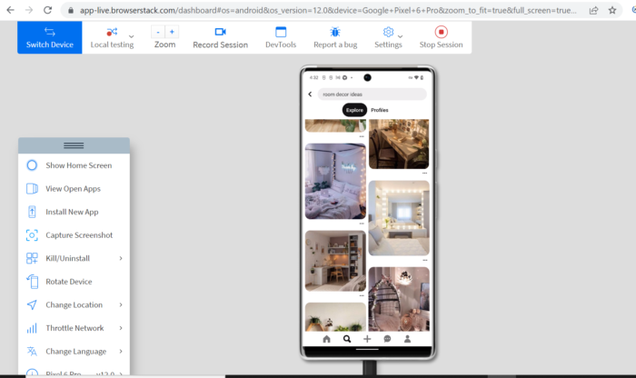Click the Switch Device button
This screenshot has width=636, height=378.
[x=49, y=37]
